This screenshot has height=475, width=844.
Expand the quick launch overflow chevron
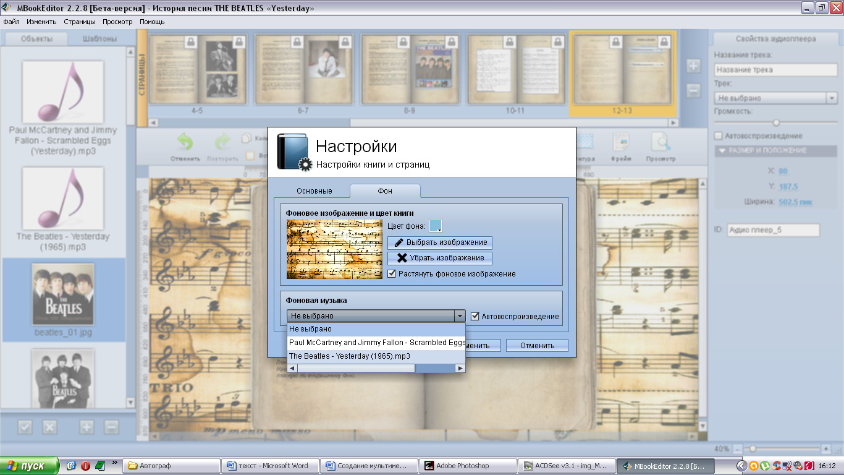115,463
